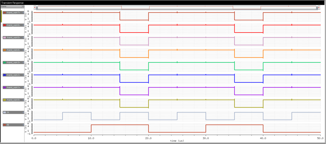Click the V (V) axis of the /B strip
This screenshot has height=144, width=326.
click(29, 129)
